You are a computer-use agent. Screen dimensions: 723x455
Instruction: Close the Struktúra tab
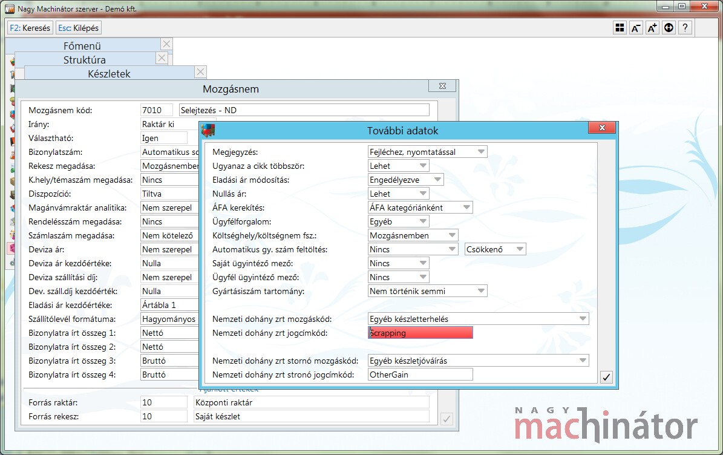(161, 58)
